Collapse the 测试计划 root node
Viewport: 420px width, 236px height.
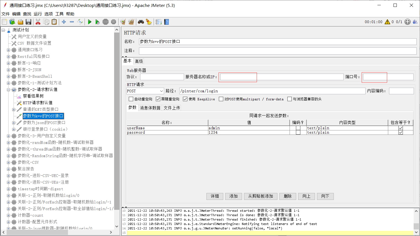tap(3, 30)
